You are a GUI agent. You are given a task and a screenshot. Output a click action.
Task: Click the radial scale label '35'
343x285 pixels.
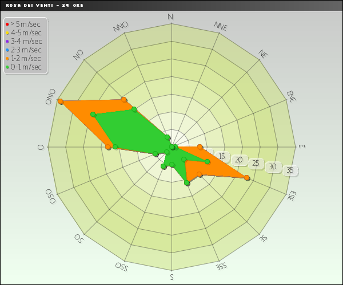point(290,170)
